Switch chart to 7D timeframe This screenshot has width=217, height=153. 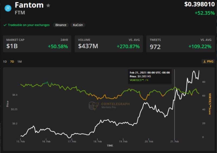[12, 62]
